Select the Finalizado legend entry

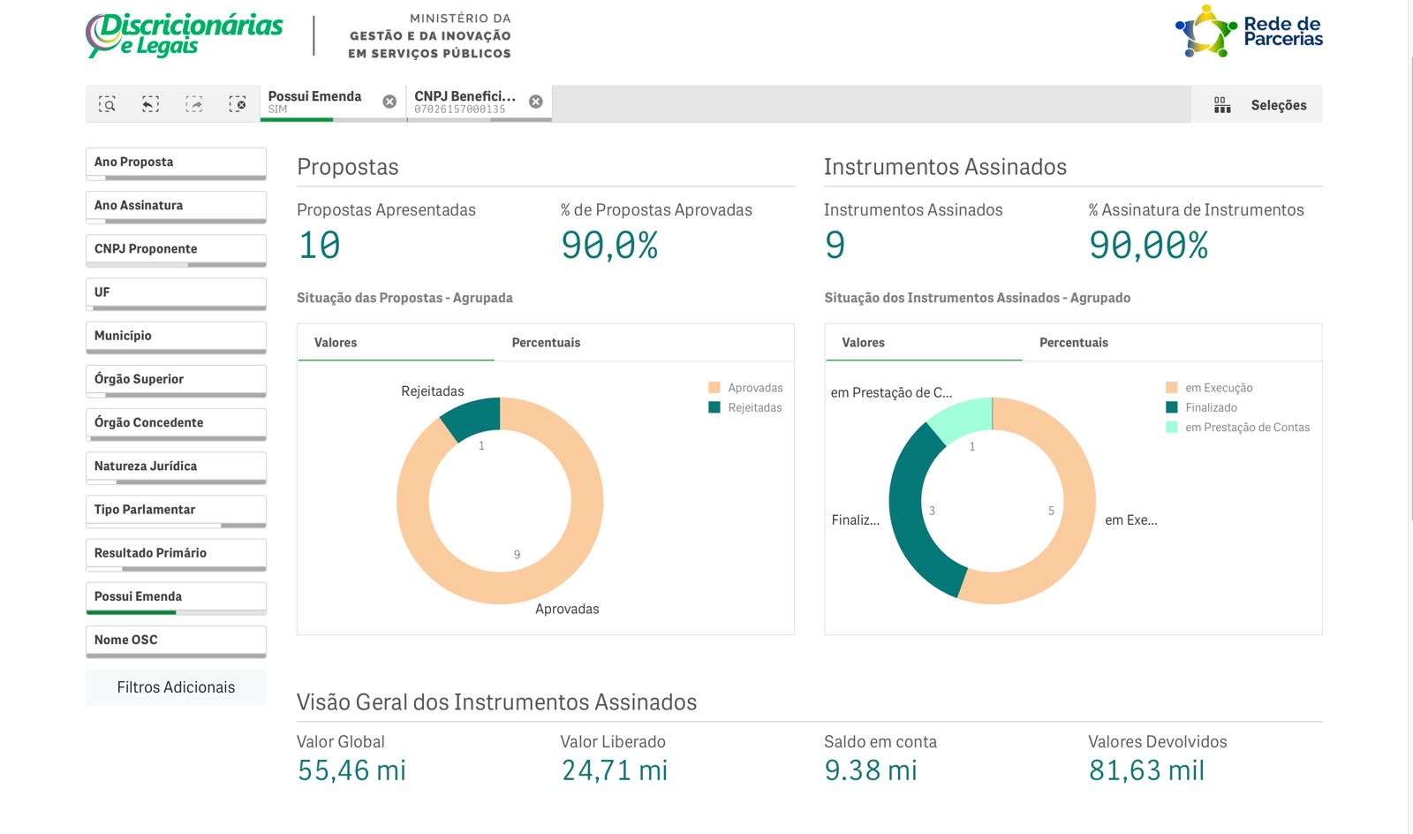[1211, 407]
